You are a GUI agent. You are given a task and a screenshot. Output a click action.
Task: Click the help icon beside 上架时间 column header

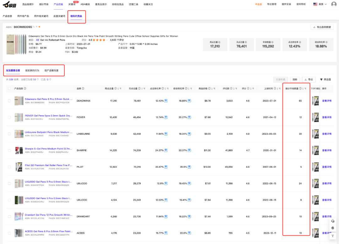(275, 89)
